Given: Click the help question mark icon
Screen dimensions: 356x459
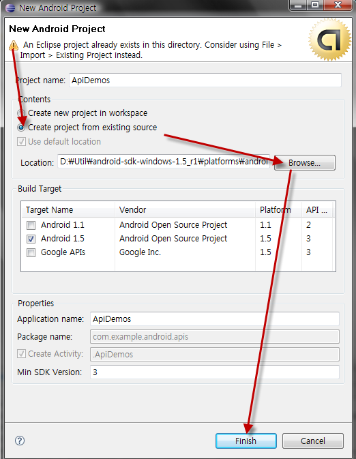Looking at the screenshot, I should (x=20, y=441).
